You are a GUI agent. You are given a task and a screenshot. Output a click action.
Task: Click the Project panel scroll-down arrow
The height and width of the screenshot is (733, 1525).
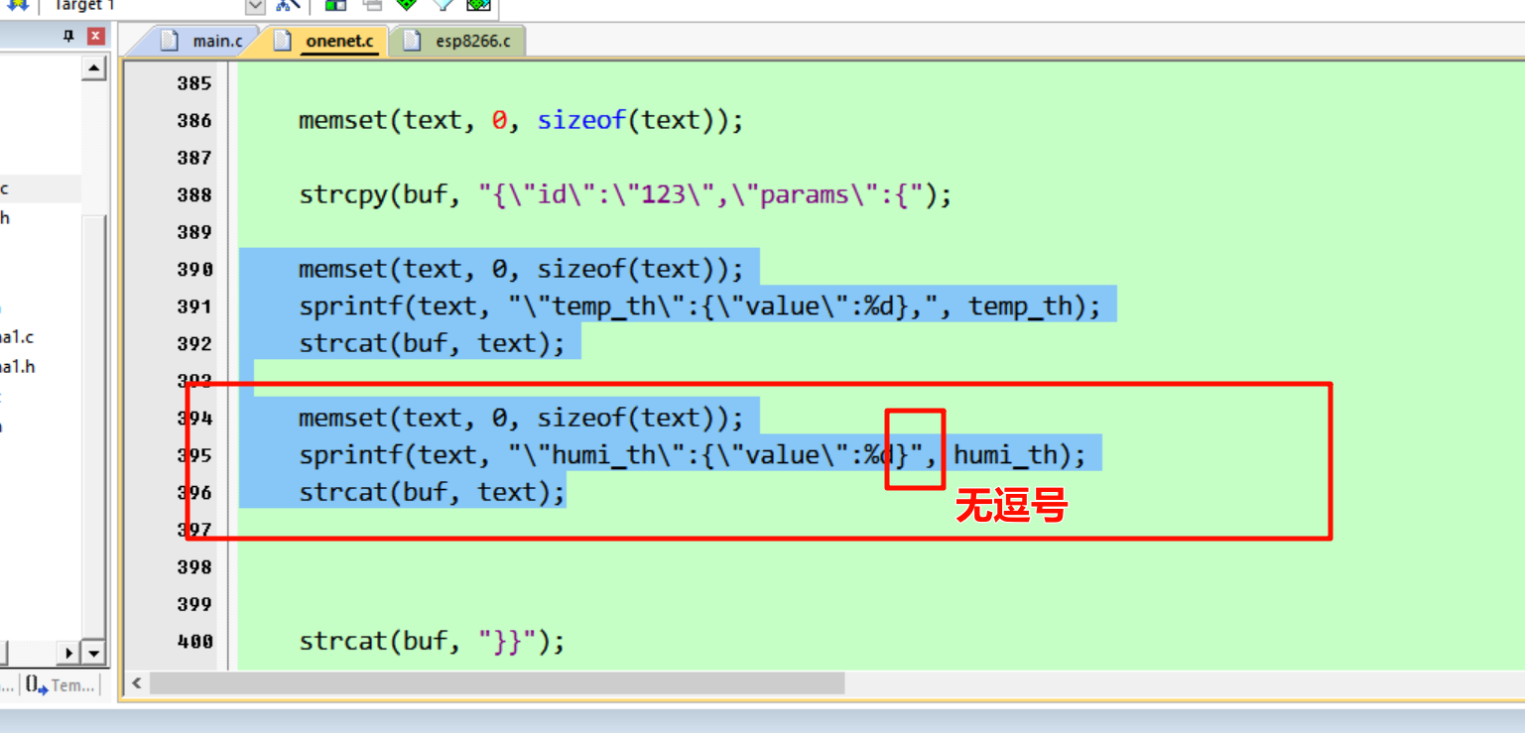[x=95, y=654]
